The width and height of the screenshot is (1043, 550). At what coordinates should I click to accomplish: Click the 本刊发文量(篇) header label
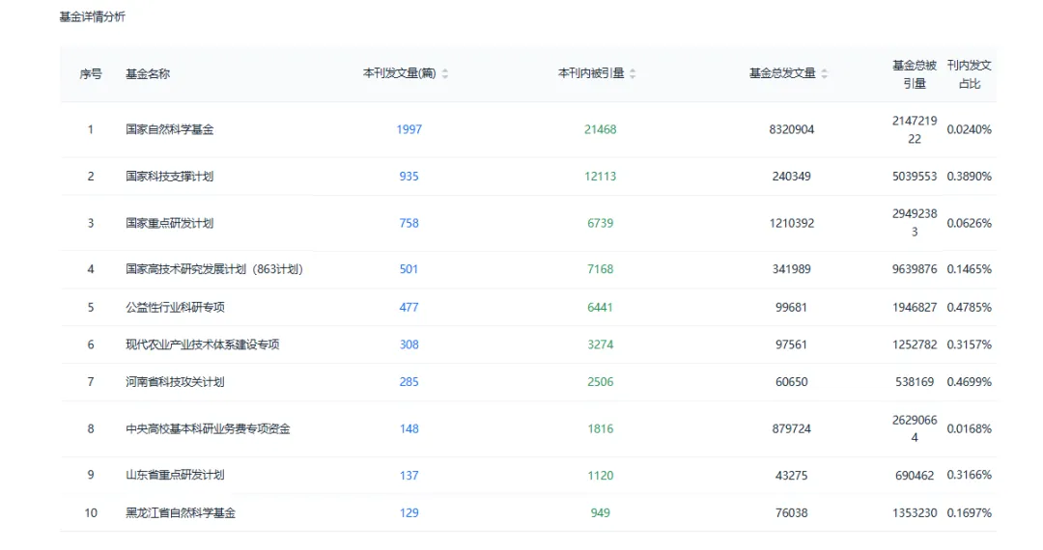click(x=399, y=73)
